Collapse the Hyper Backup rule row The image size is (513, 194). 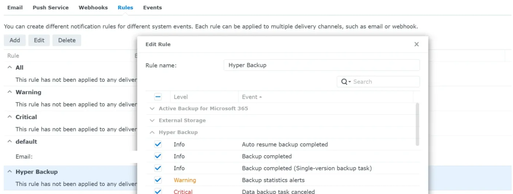pos(10,172)
